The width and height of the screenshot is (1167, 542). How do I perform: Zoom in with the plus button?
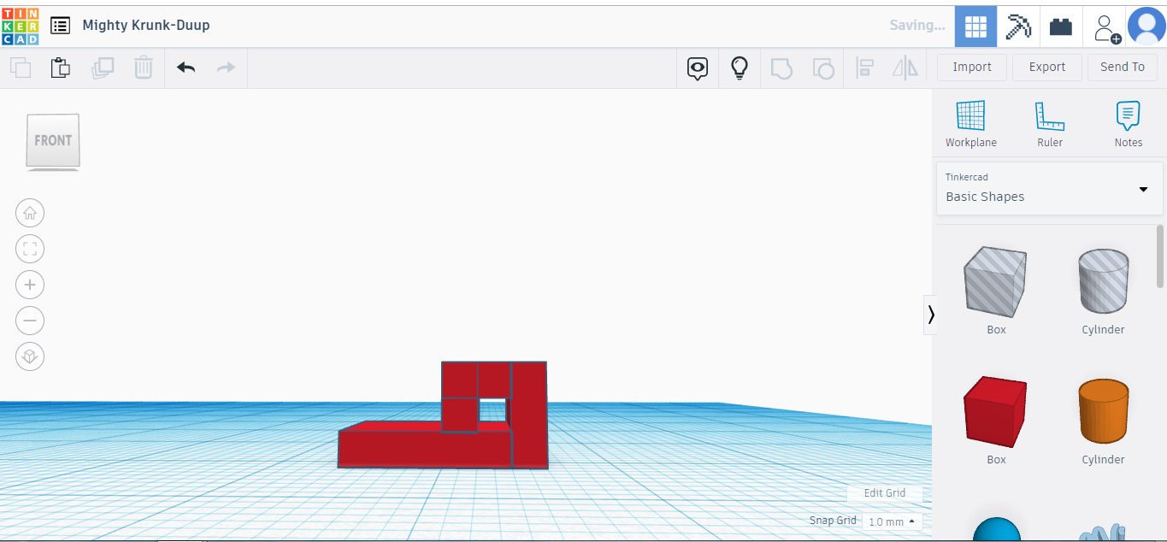tap(30, 285)
